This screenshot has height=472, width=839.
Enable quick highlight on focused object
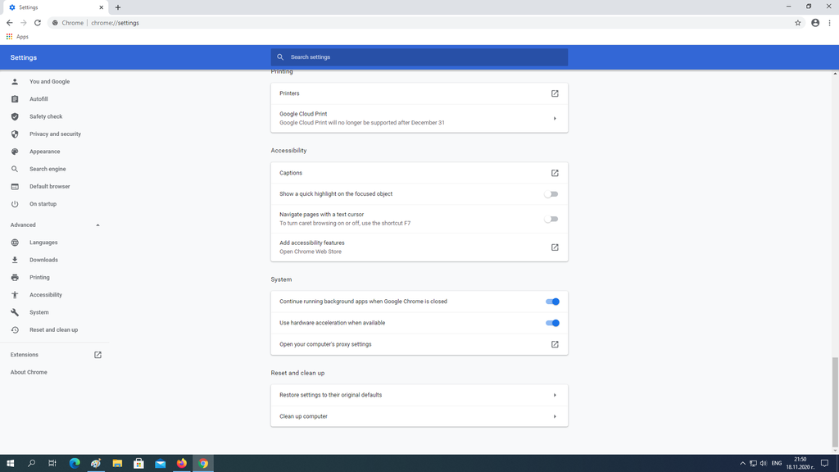[x=551, y=194]
